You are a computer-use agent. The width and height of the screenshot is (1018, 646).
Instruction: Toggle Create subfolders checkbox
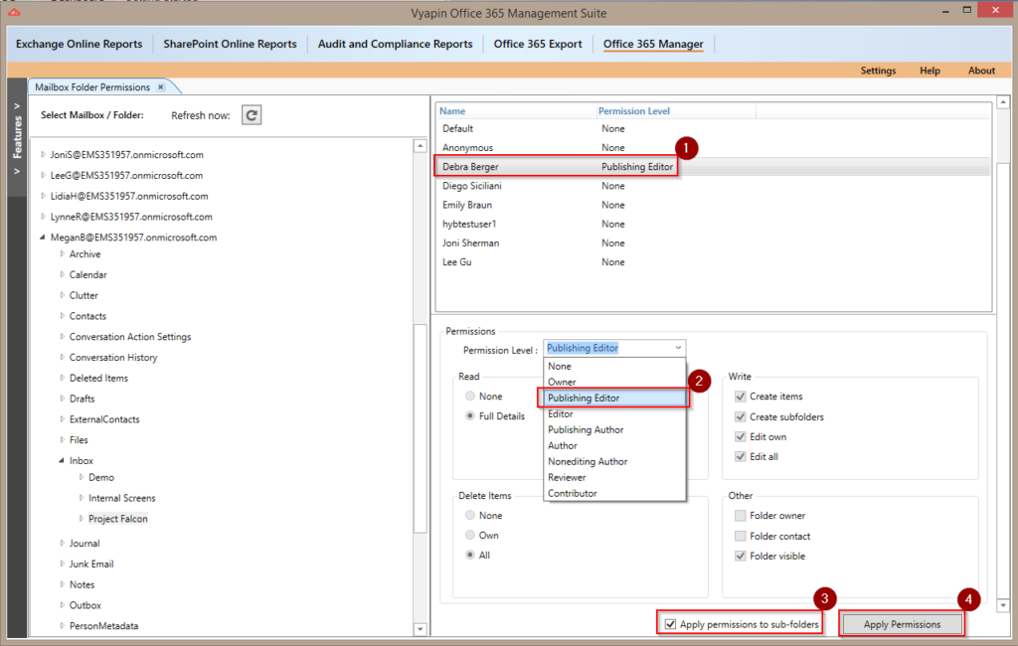pos(740,416)
